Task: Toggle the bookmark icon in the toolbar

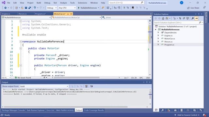Action: [x=133, y=8]
